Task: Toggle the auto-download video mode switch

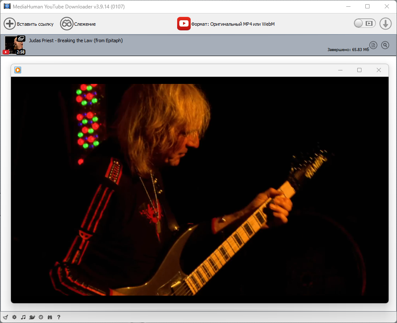Action: click(x=364, y=24)
